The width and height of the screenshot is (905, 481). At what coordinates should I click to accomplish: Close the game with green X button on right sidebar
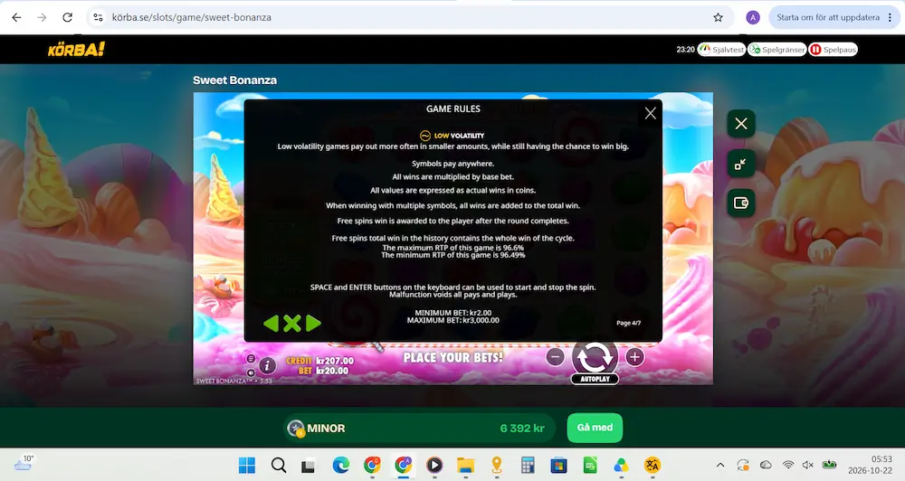click(741, 124)
